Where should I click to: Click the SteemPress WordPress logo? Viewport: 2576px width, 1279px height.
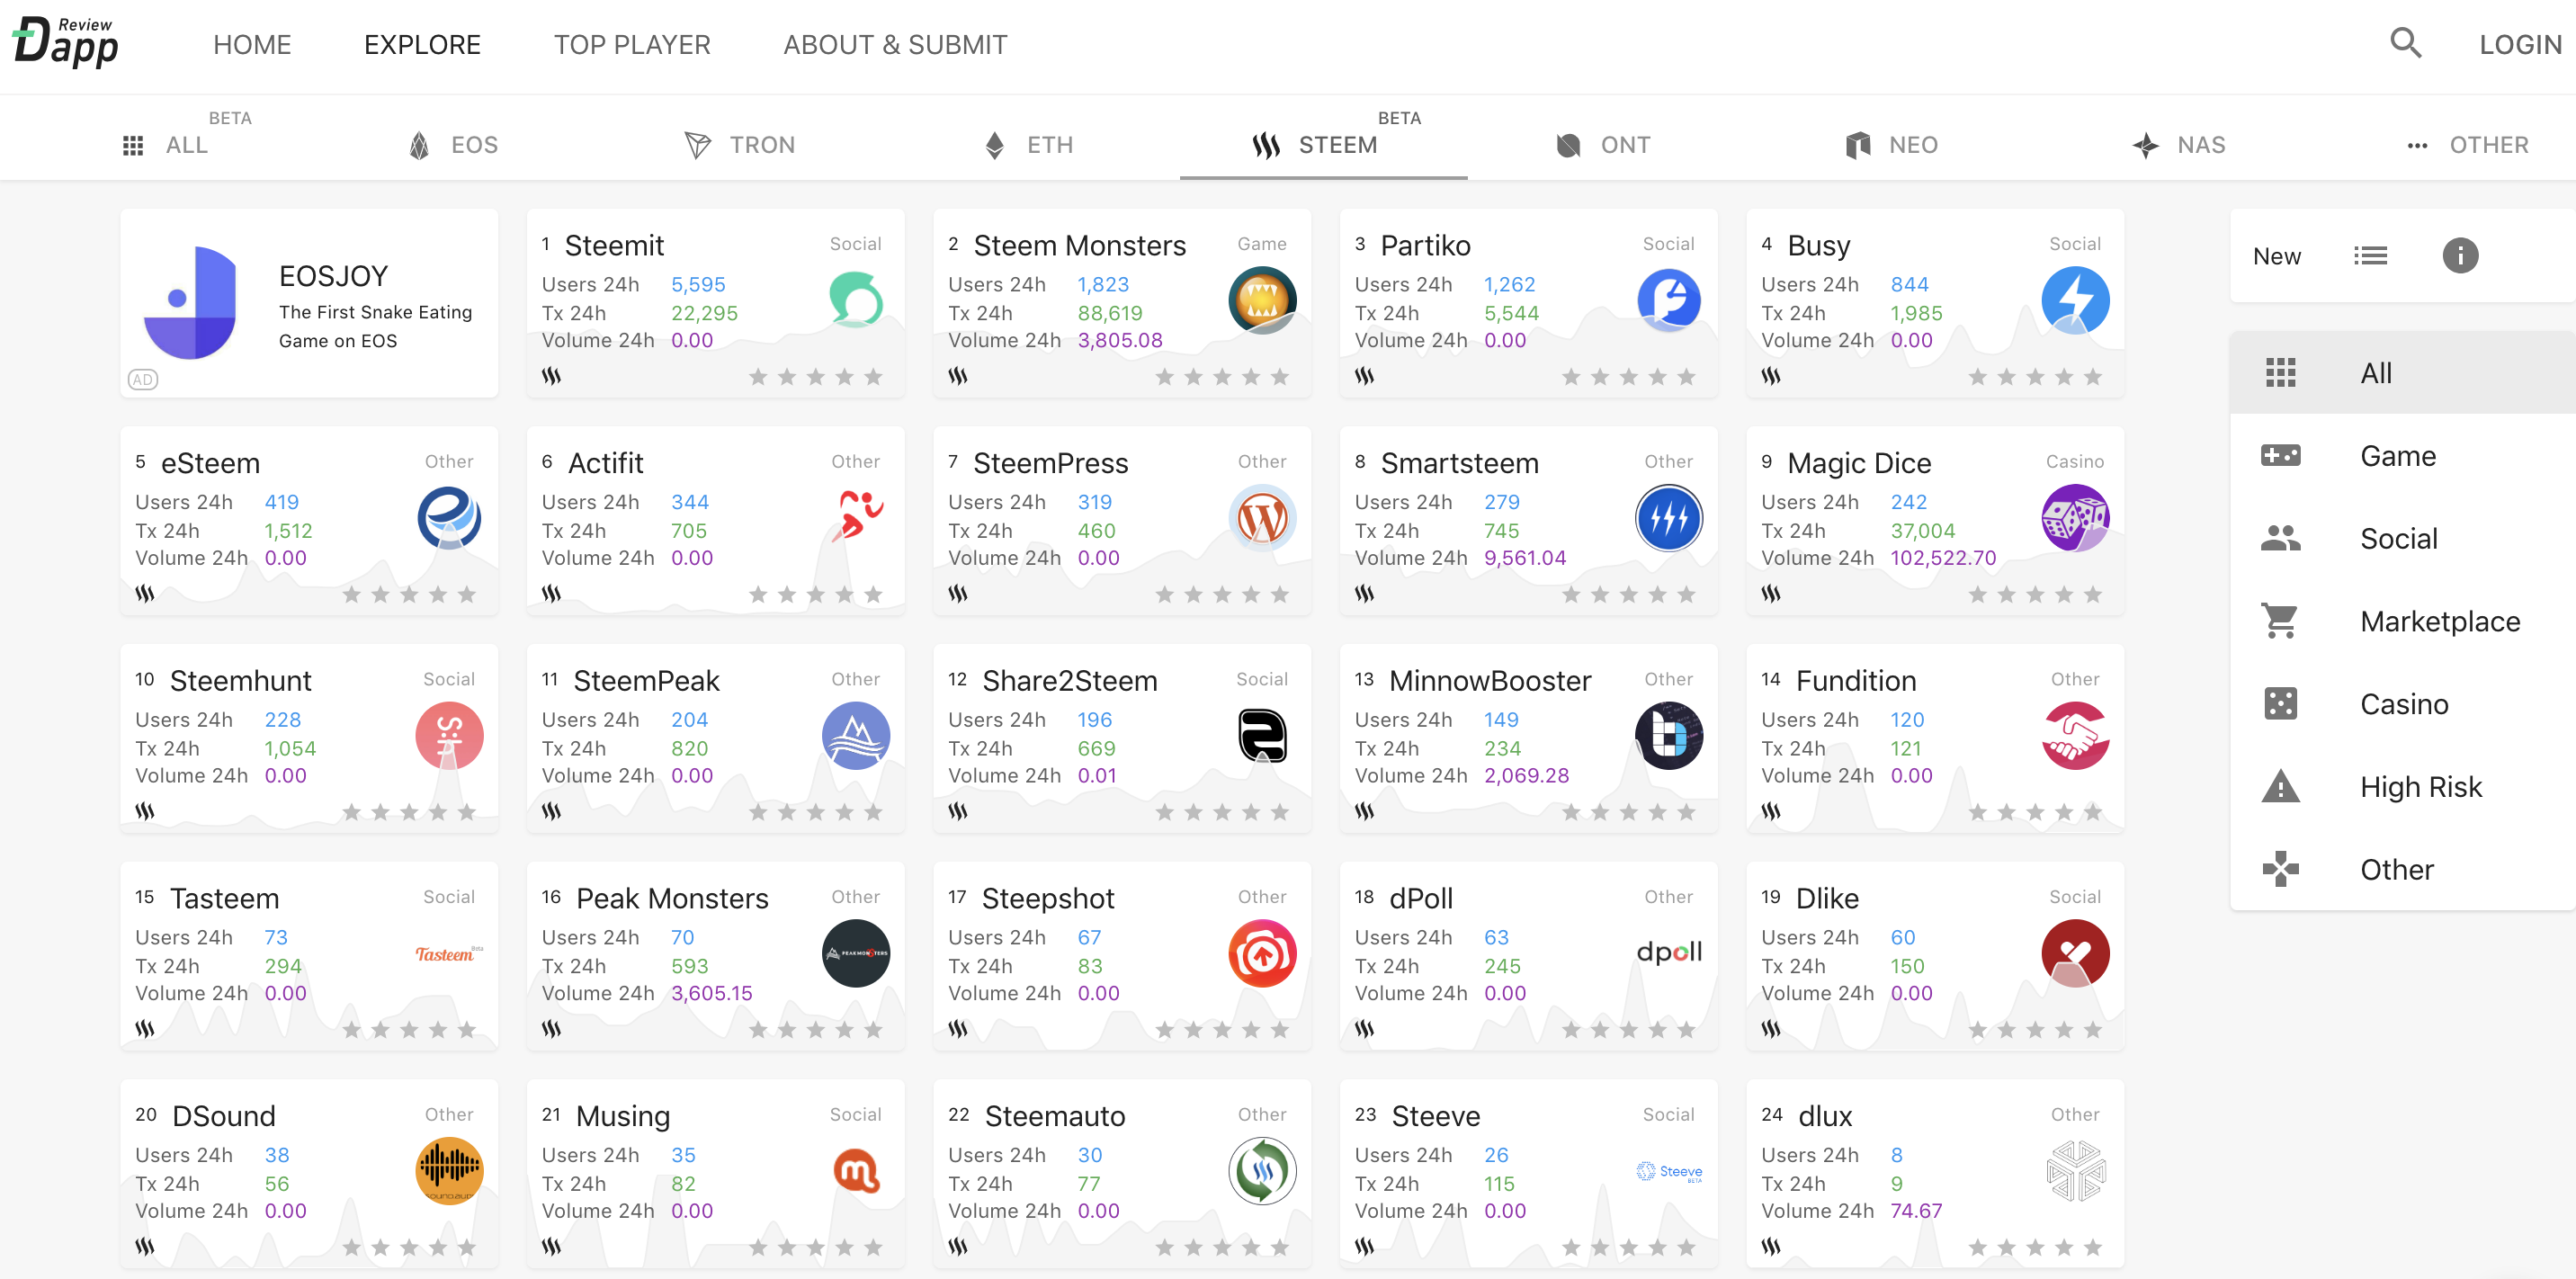coord(1262,518)
